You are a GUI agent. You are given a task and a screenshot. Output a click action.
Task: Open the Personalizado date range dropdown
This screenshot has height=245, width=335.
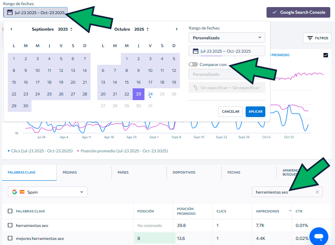[x=227, y=38]
